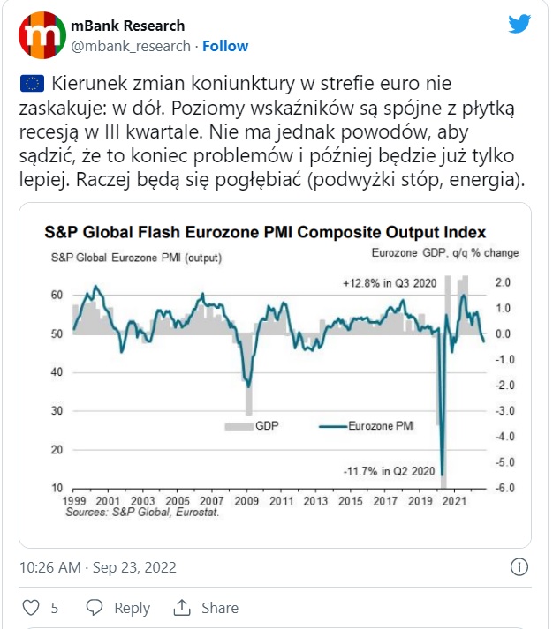This screenshot has width=553, height=629.
Task: Click the mBank Research profile avatar
Action: [42, 35]
